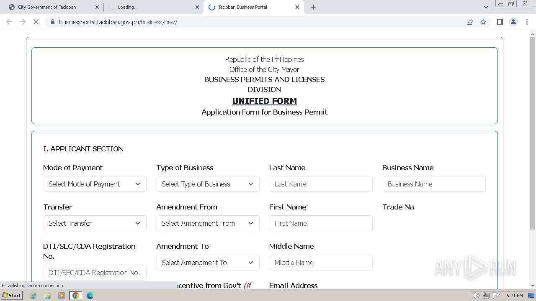Image resolution: width=536 pixels, height=301 pixels.
Task: Open File Explorer from taskbar
Action: (47, 296)
